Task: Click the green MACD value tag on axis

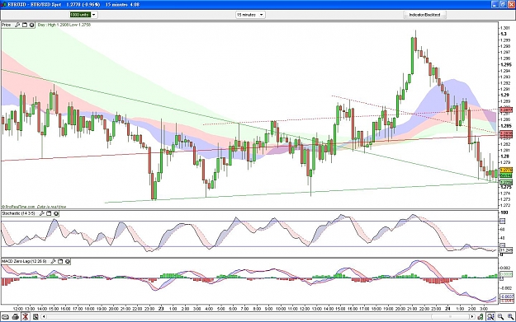Action: tap(506, 274)
